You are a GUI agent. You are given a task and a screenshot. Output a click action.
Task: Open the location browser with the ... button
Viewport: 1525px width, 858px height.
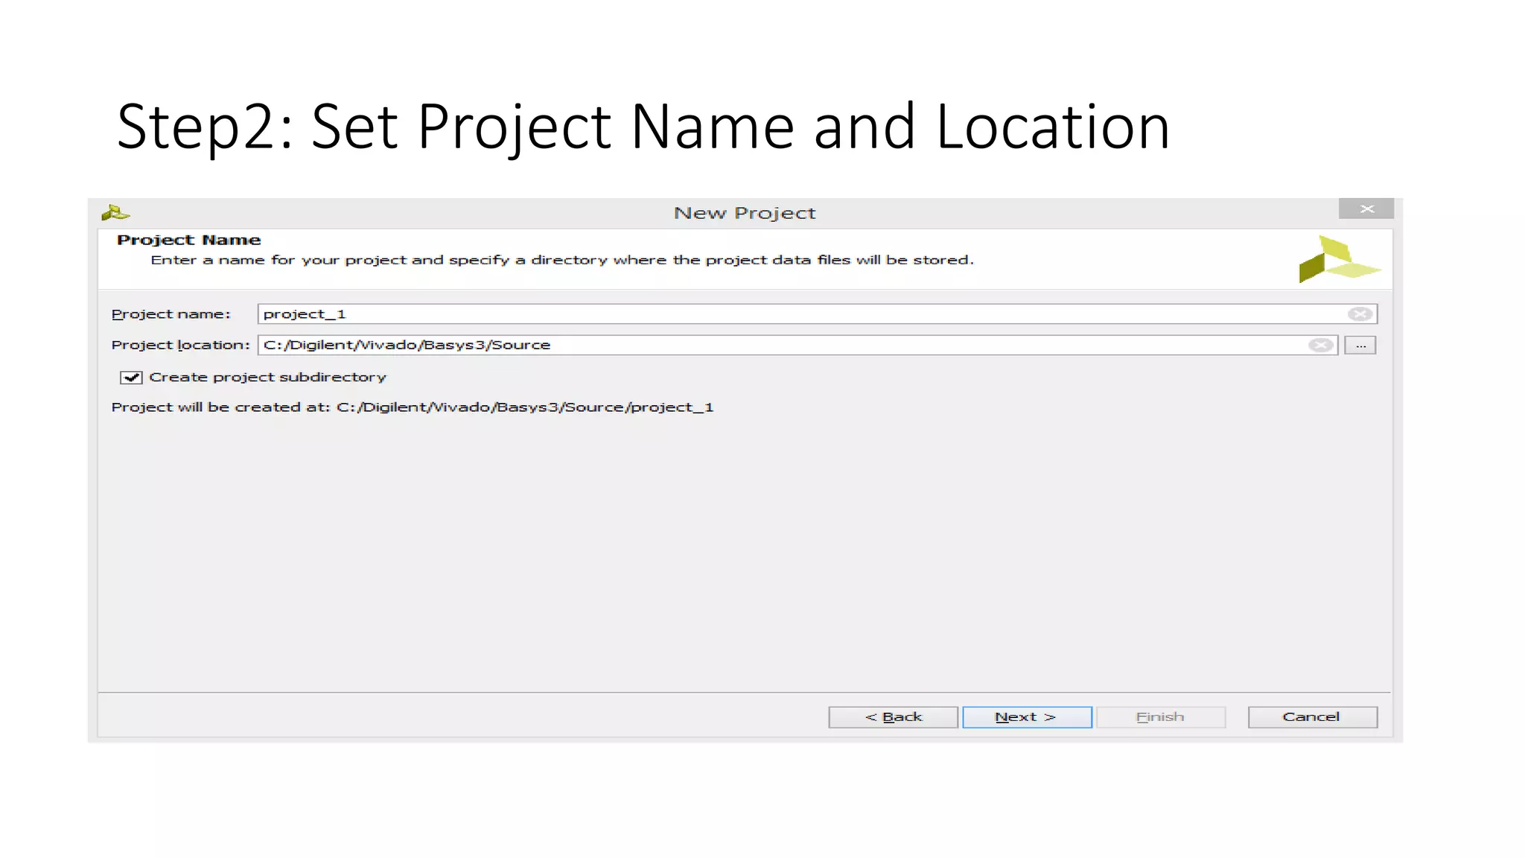[x=1360, y=346]
